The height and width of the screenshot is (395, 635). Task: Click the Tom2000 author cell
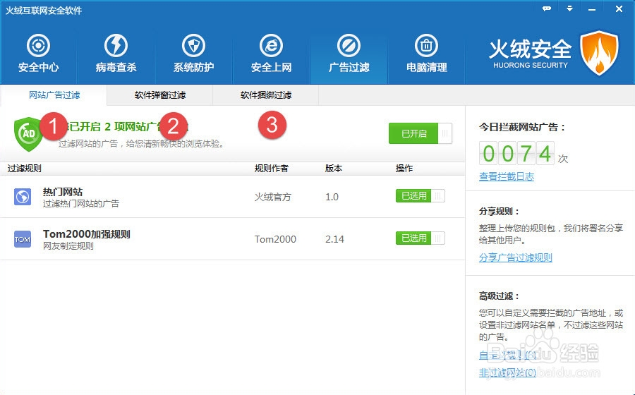275,239
